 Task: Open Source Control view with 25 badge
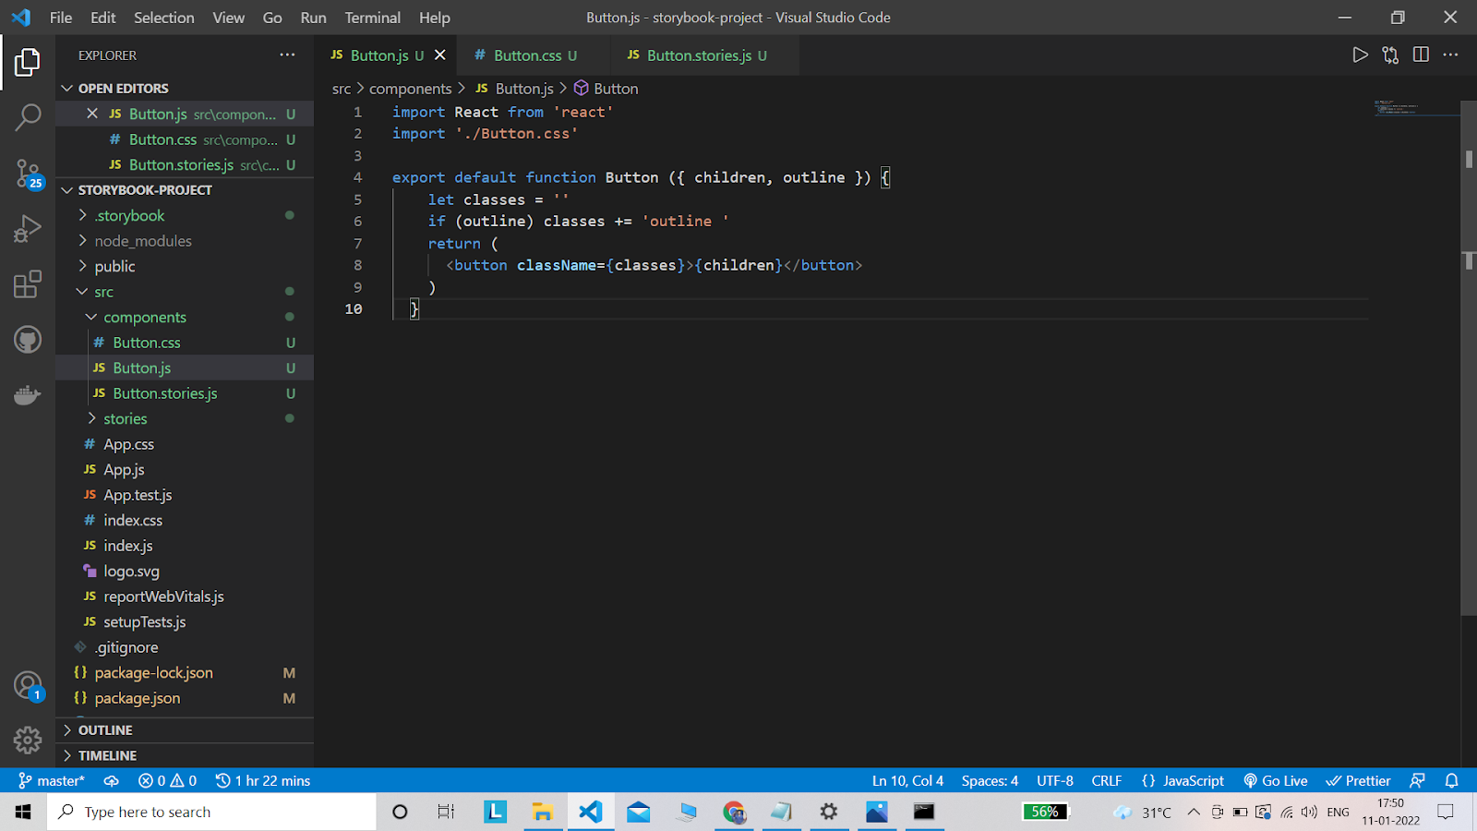click(x=28, y=173)
